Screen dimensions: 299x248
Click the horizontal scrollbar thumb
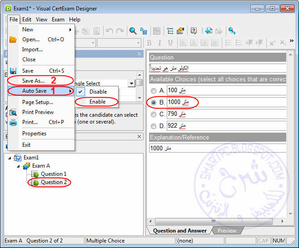214,222
